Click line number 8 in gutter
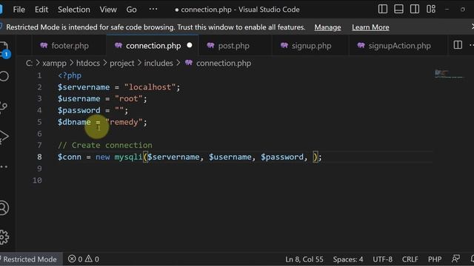474x266 pixels. click(x=39, y=157)
